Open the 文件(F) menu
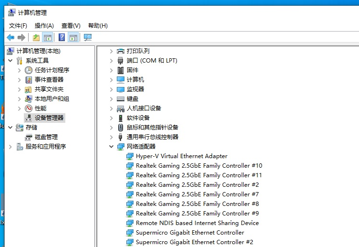The width and height of the screenshot is (359, 247). pyautogui.click(x=18, y=26)
